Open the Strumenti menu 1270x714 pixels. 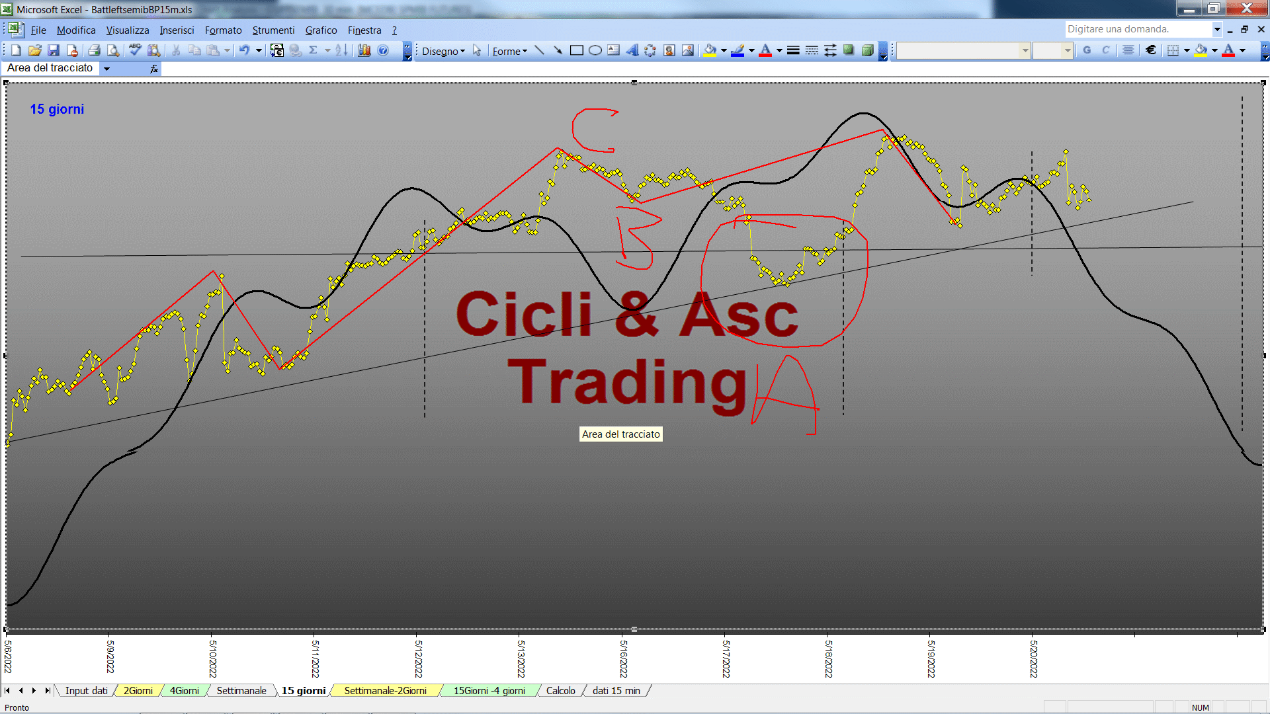273,30
